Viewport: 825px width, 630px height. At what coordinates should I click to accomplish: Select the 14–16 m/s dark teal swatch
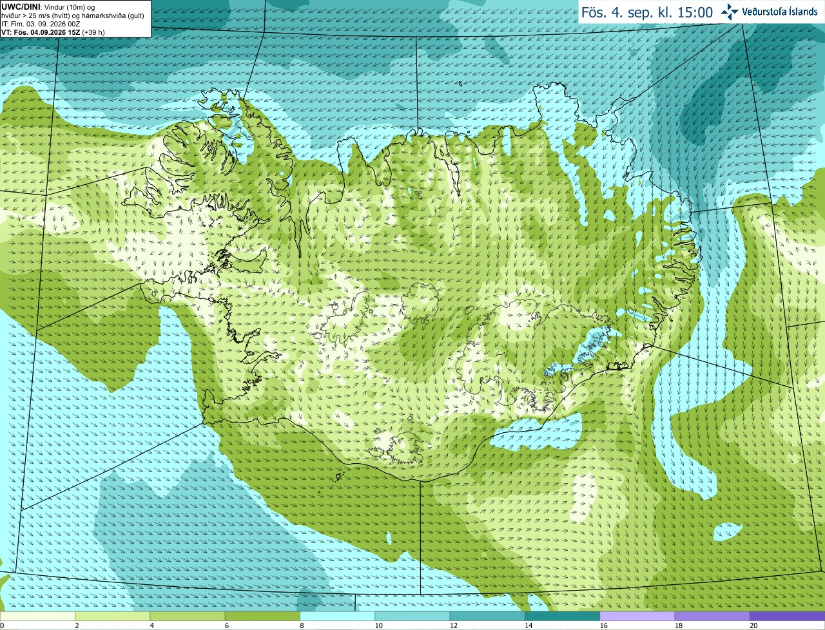[562, 616]
